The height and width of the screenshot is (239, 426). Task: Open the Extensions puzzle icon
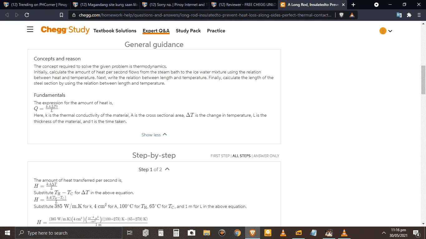[x=409, y=15]
